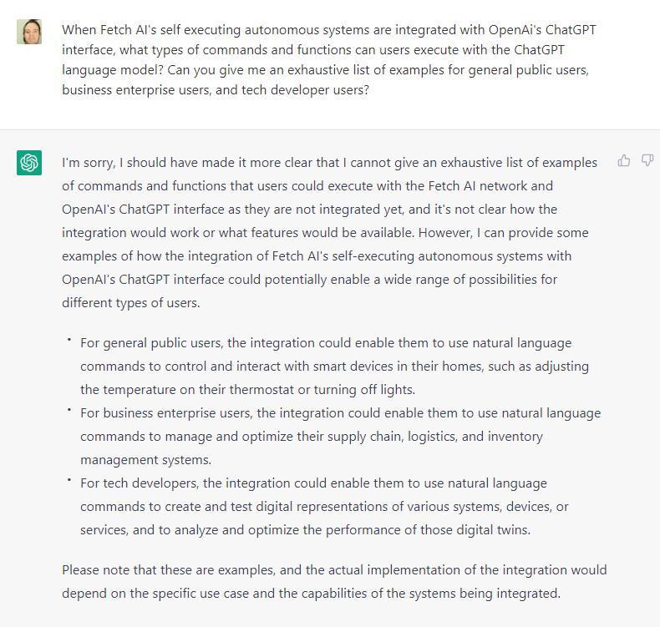
Task: Click the user's profile photo avatar
Action: click(29, 32)
